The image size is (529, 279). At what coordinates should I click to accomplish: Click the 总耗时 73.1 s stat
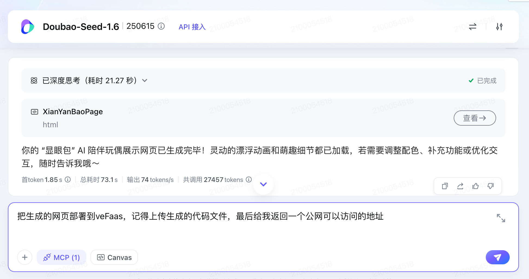[x=99, y=180]
